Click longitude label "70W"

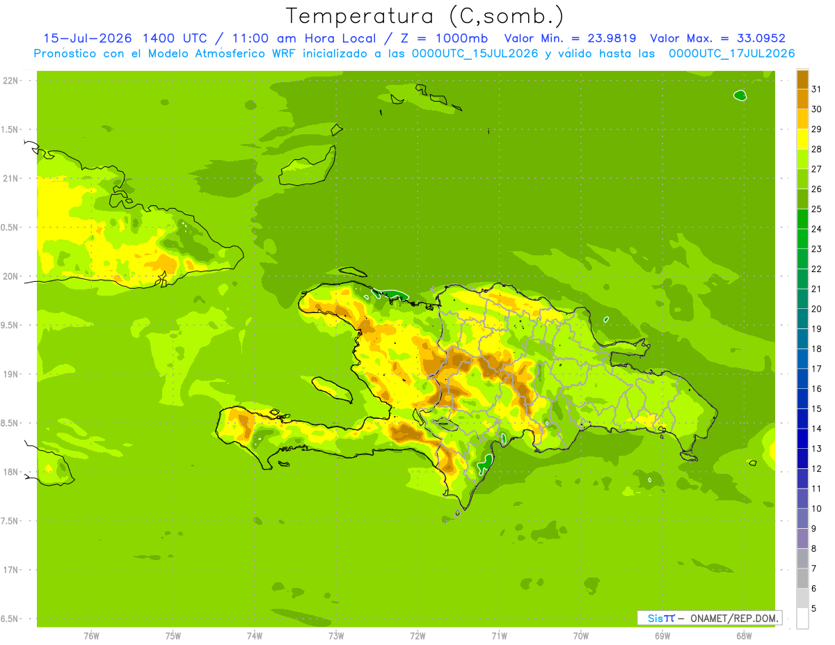[581, 636]
